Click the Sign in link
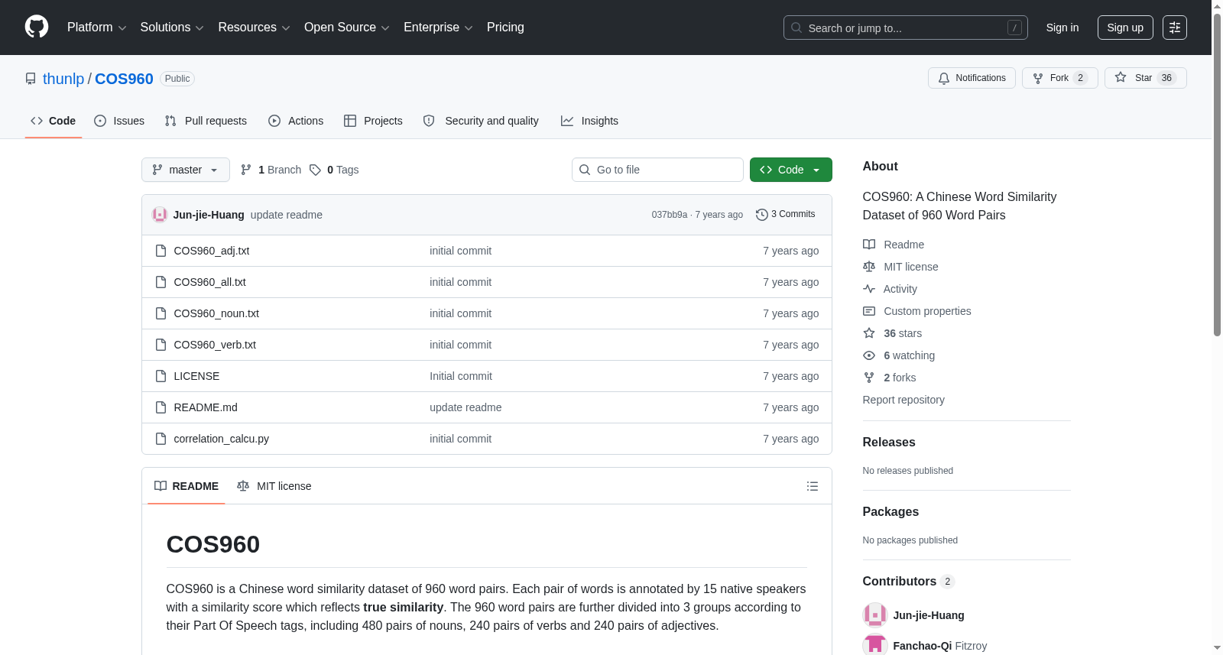 click(x=1062, y=28)
